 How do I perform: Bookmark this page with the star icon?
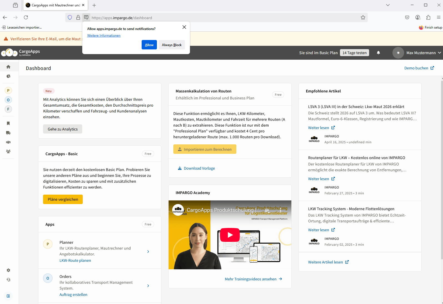point(363,17)
